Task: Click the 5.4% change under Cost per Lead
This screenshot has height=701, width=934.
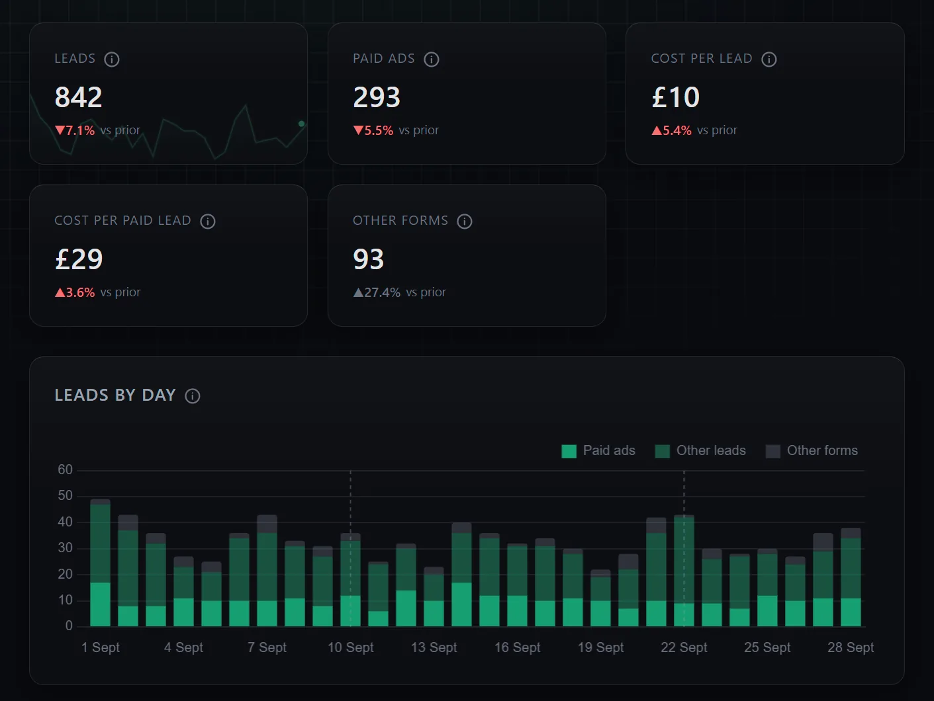Action: (672, 130)
